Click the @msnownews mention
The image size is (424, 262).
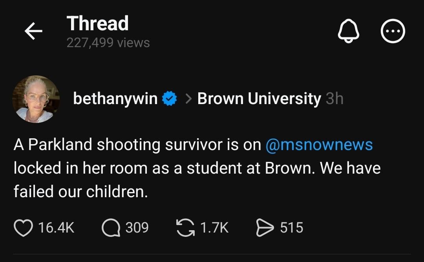coord(319,145)
